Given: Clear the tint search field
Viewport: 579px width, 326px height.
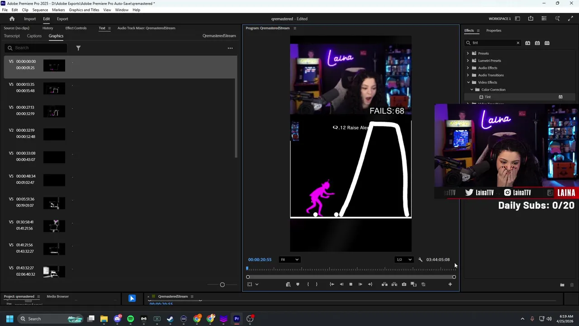Looking at the screenshot, I should (518, 43).
